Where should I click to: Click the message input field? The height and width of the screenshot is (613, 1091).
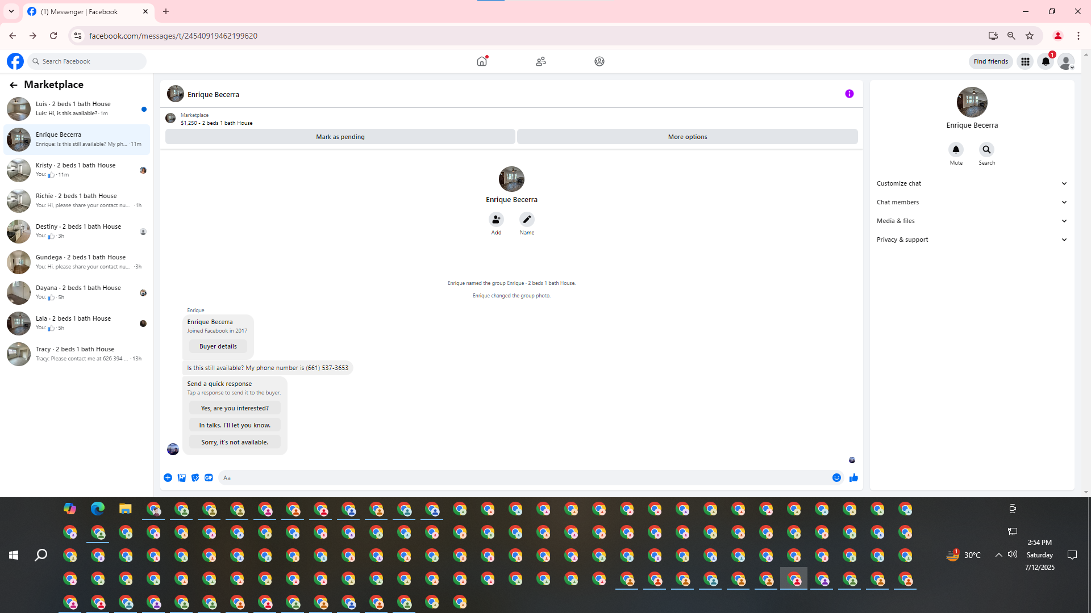(523, 478)
